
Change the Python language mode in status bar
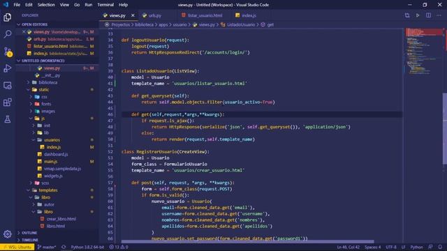click(x=416, y=247)
